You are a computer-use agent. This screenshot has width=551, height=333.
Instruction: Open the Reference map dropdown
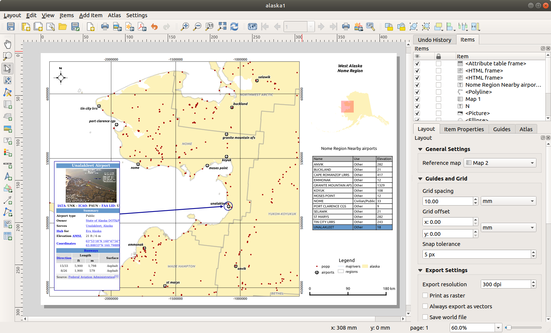click(x=500, y=163)
